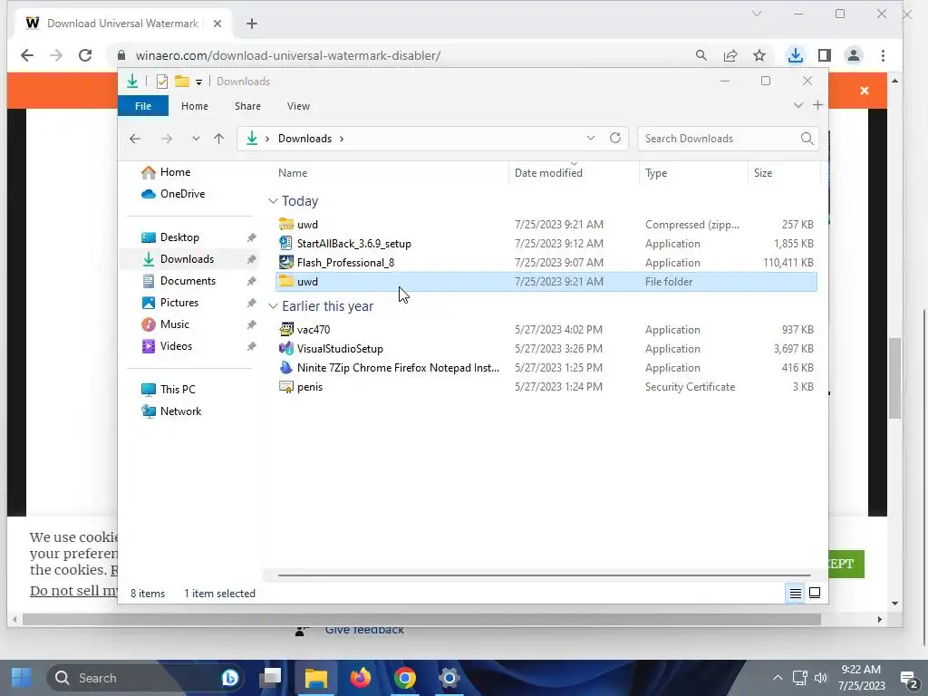The height and width of the screenshot is (696, 928).
Task: Close the Download Universal Watermark tab
Action: 217,24
